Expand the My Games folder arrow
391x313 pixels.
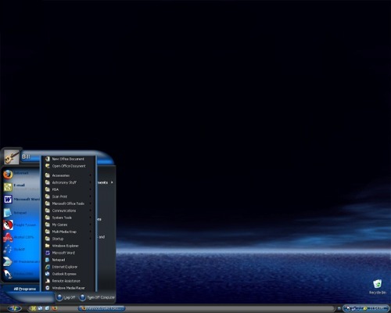click(x=91, y=225)
